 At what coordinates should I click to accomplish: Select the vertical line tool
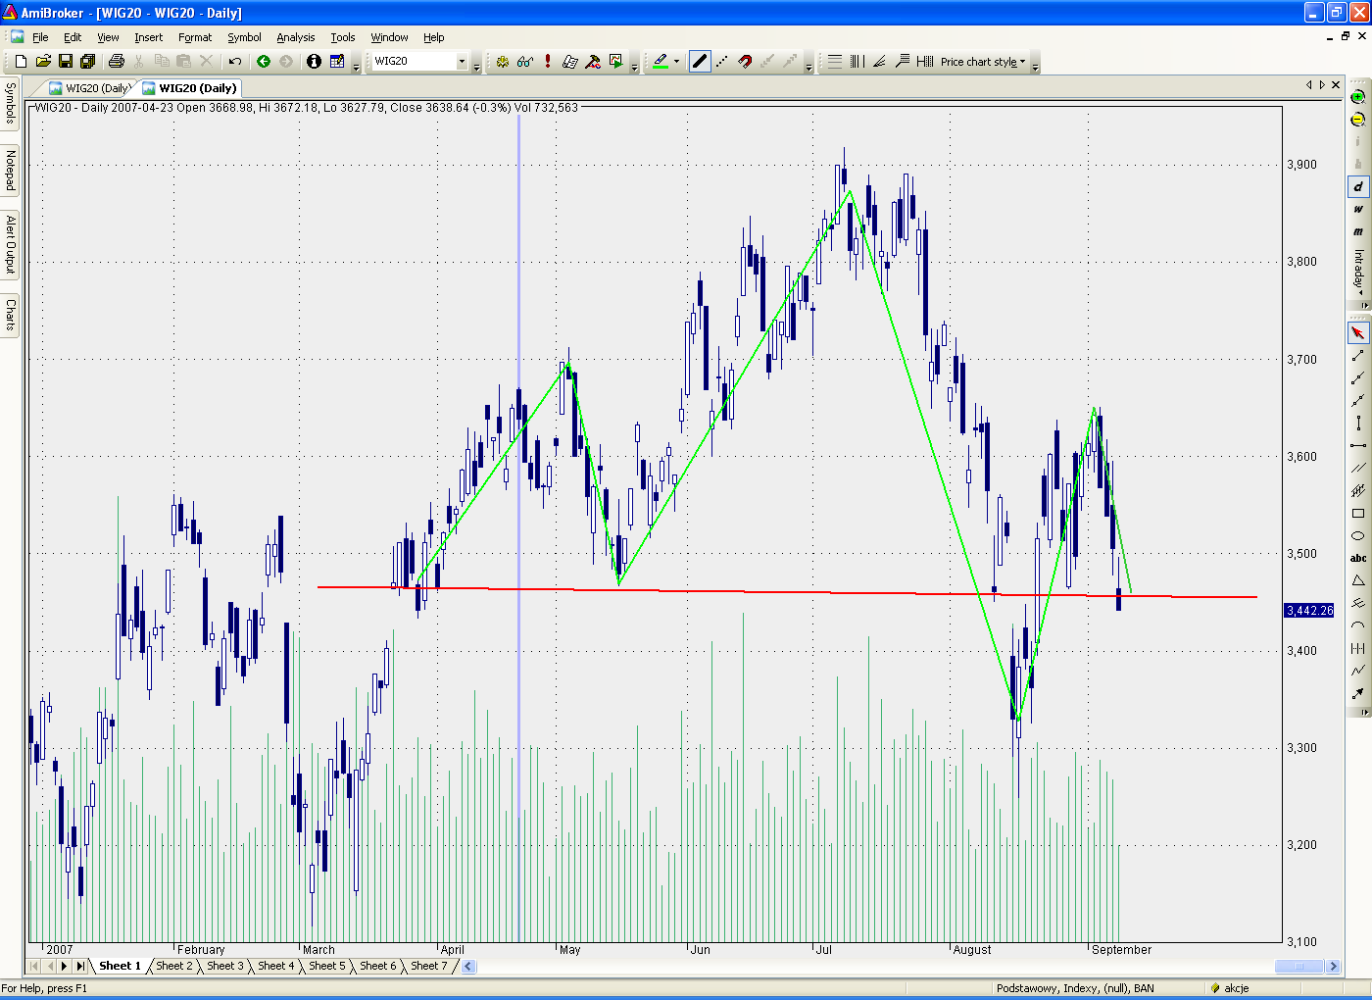[1358, 424]
